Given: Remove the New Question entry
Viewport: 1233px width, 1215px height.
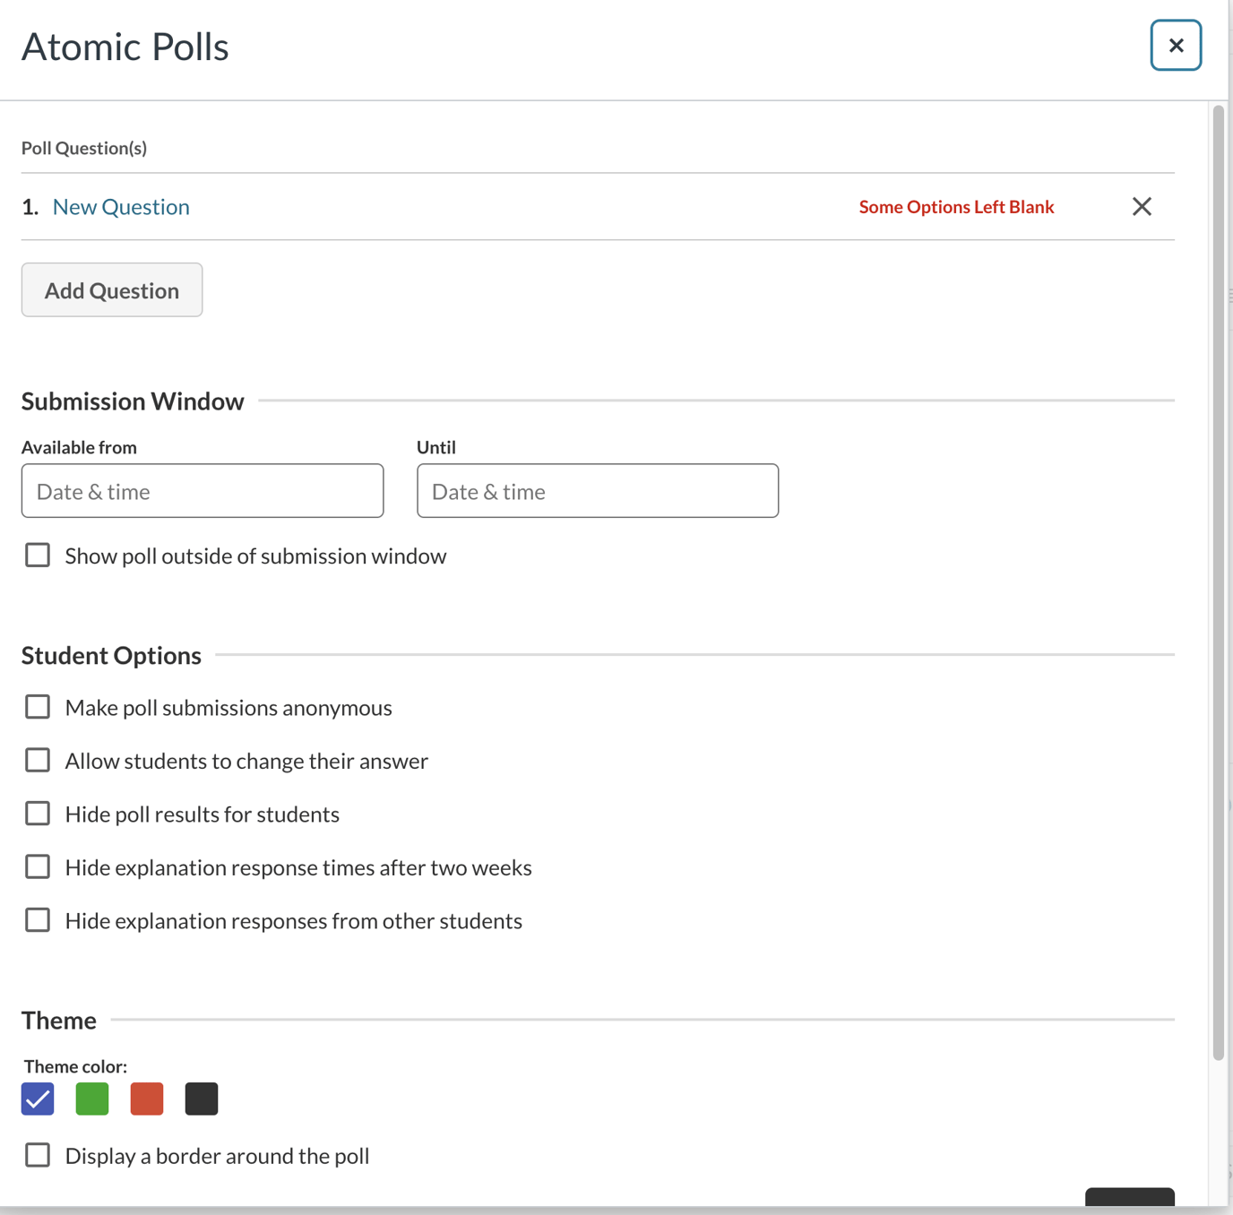Looking at the screenshot, I should 1142,207.
